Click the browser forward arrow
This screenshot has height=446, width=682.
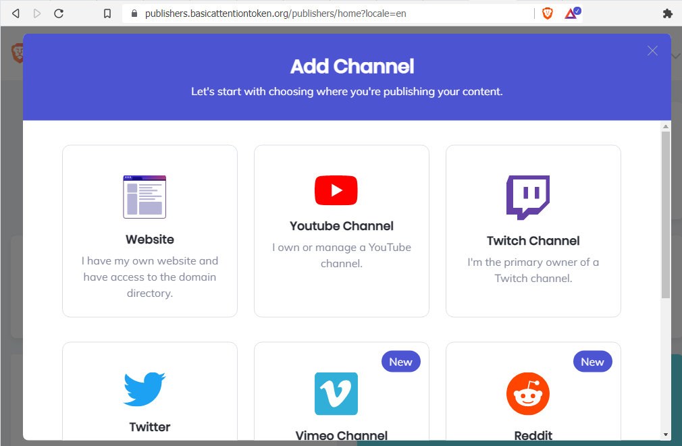(x=37, y=13)
